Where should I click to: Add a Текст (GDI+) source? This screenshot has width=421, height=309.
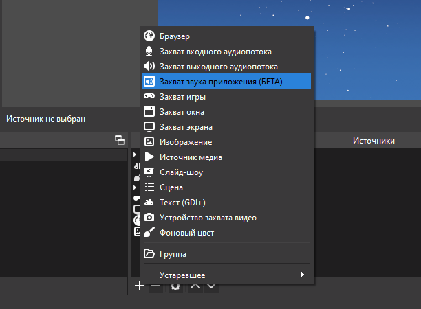(226, 203)
